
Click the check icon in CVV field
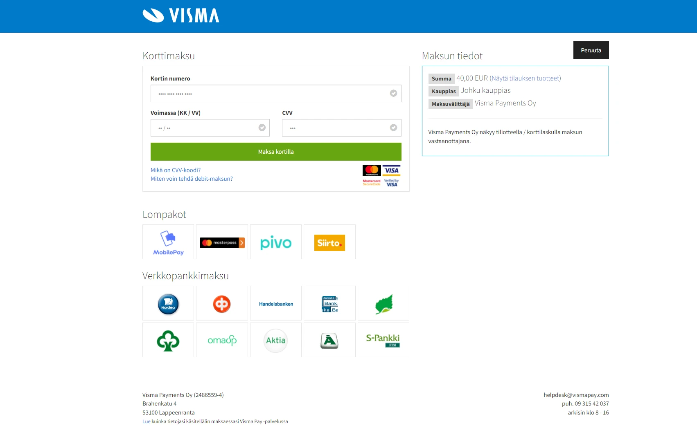click(x=393, y=128)
